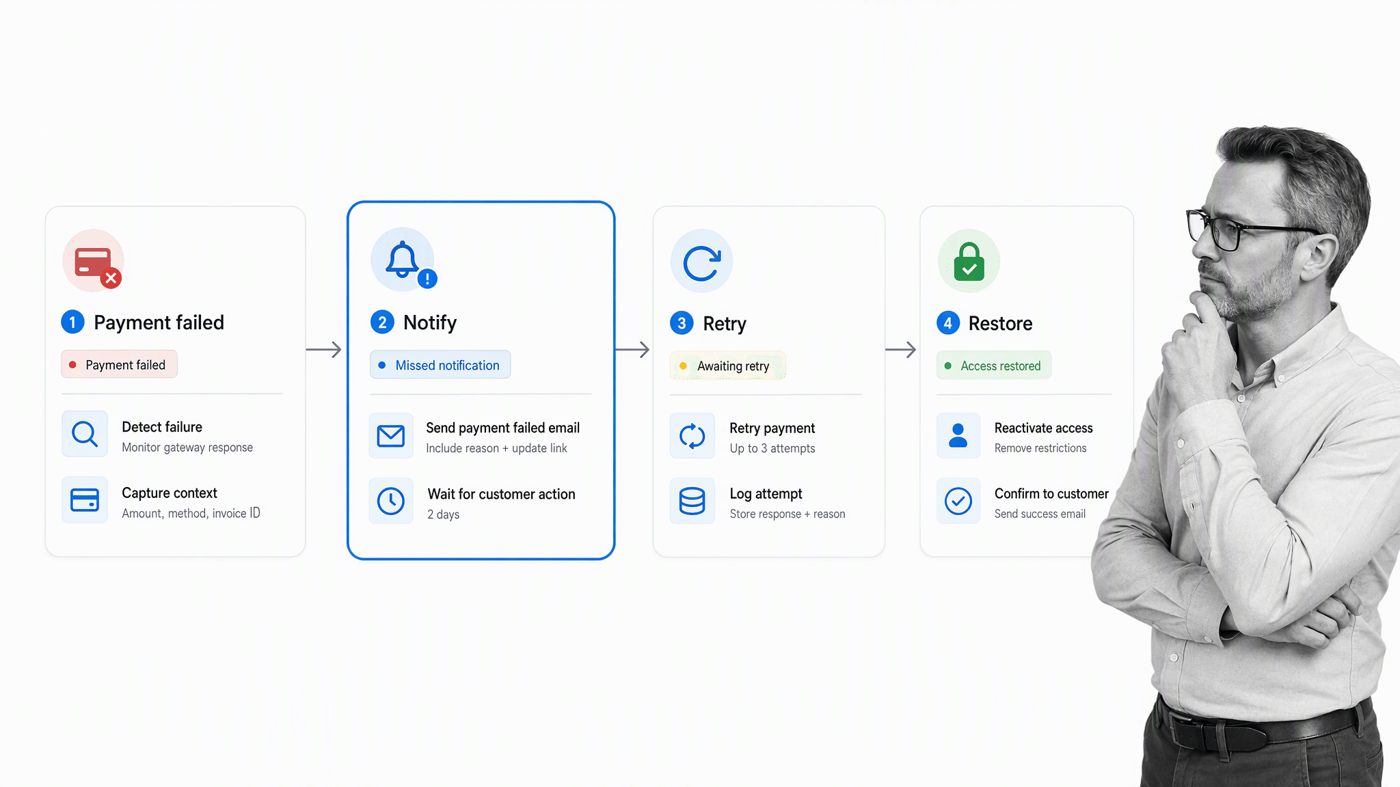Click the envelope icon for payment failed email
Viewport: 1400px width, 787px height.
(x=391, y=435)
